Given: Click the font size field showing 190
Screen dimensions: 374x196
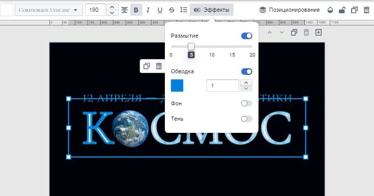Looking at the screenshot, I should pos(95,10).
